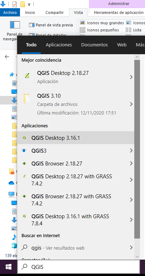Open the QGIS 3.10 folder result
This screenshot has width=145, height=276.
tap(75, 104)
